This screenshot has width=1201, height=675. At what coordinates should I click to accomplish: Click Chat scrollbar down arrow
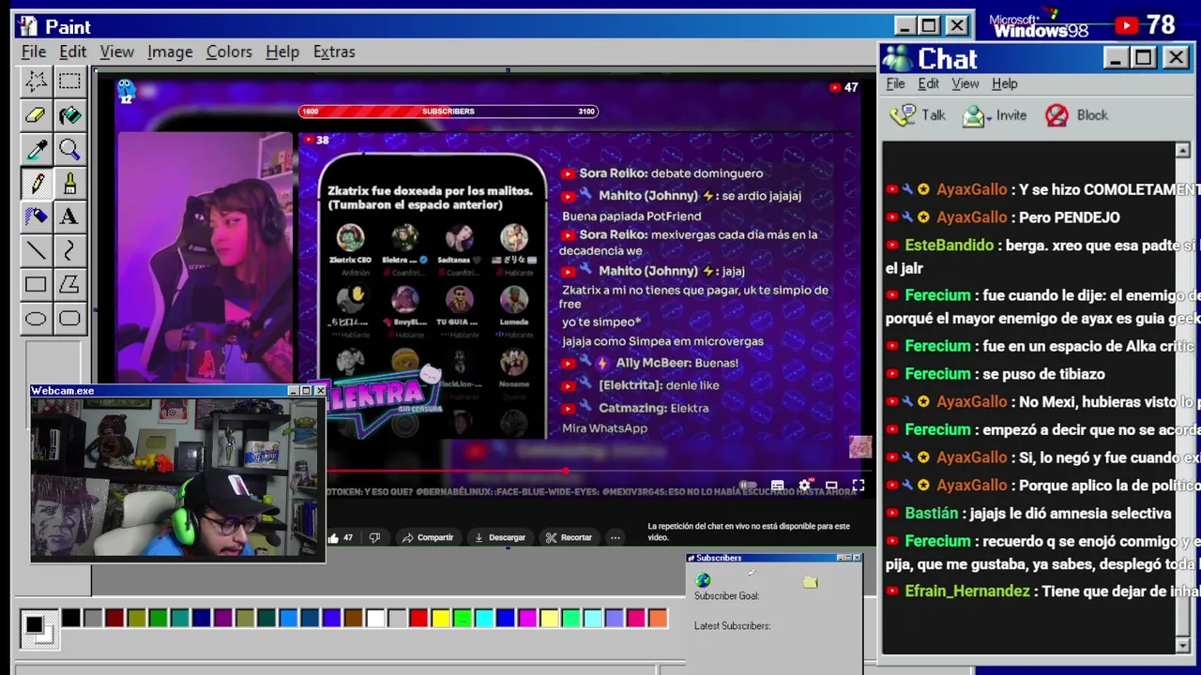click(1182, 645)
